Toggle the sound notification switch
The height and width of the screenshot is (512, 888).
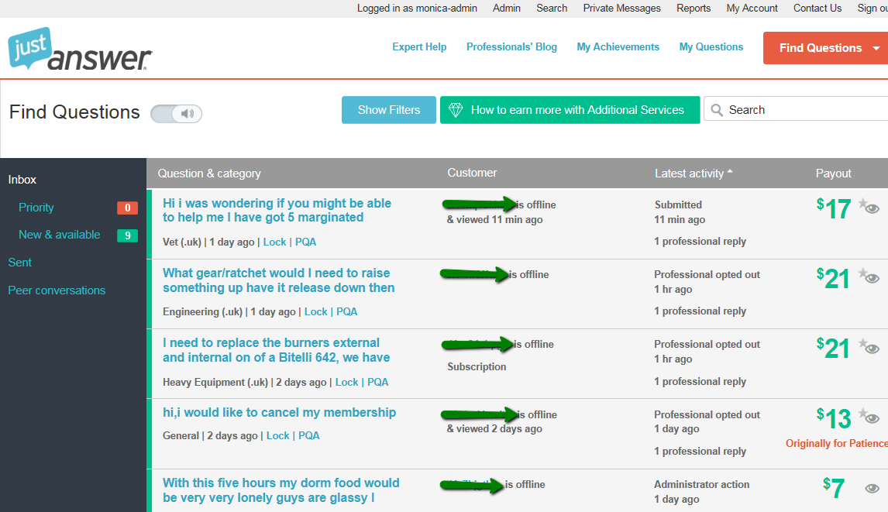point(177,114)
